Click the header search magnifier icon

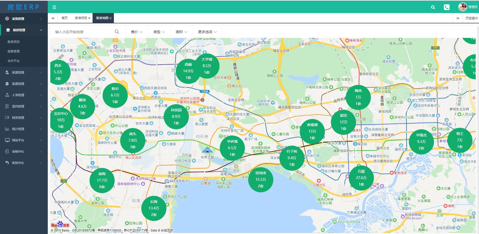(433, 7)
